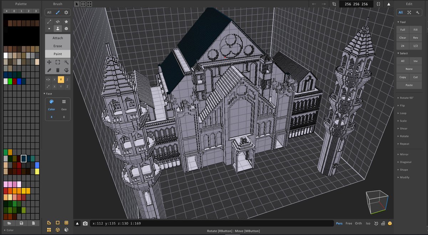Toggle the orange grid display icon
Screen dimensions: 428x235
pos(66,223)
